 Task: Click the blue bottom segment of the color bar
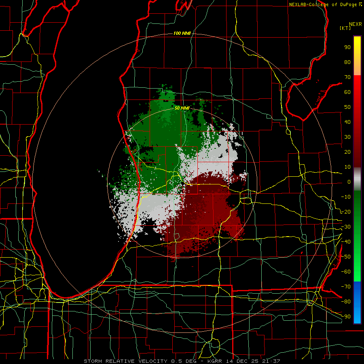pyautogui.click(x=357, y=303)
